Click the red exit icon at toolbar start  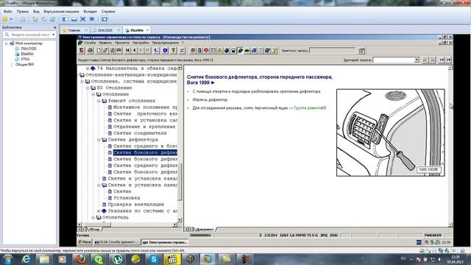pos(82,51)
